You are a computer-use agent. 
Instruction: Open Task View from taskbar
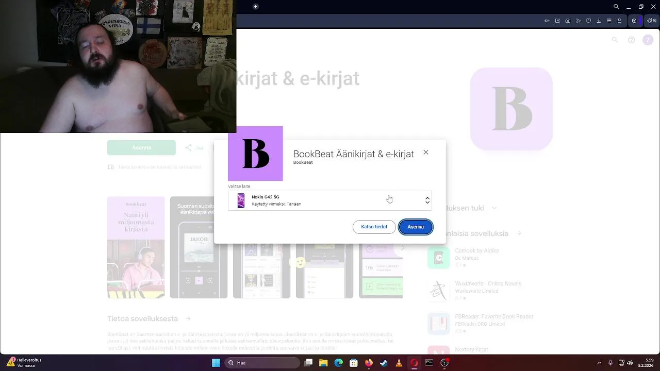click(308, 363)
